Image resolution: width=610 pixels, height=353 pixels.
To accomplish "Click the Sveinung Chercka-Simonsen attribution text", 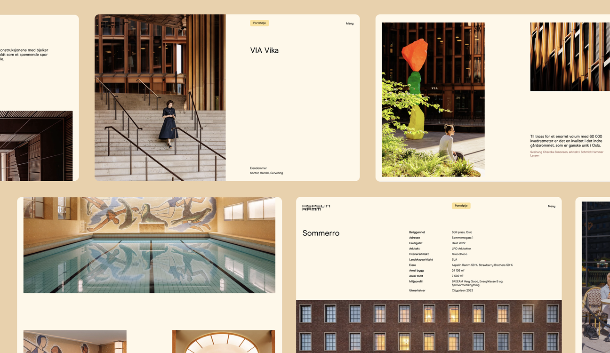I will coord(566,152).
